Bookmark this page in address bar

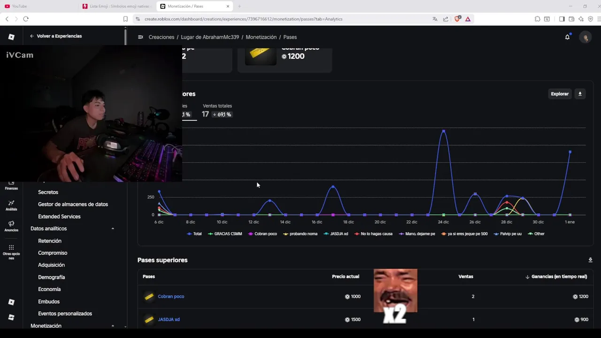pos(125,19)
